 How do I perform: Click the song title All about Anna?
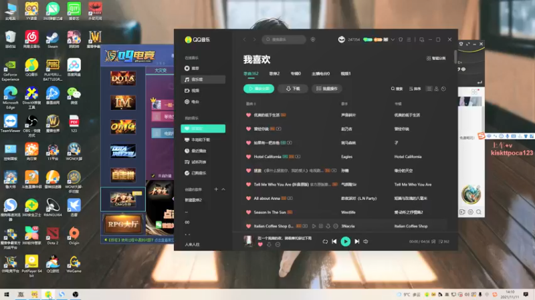point(267,198)
